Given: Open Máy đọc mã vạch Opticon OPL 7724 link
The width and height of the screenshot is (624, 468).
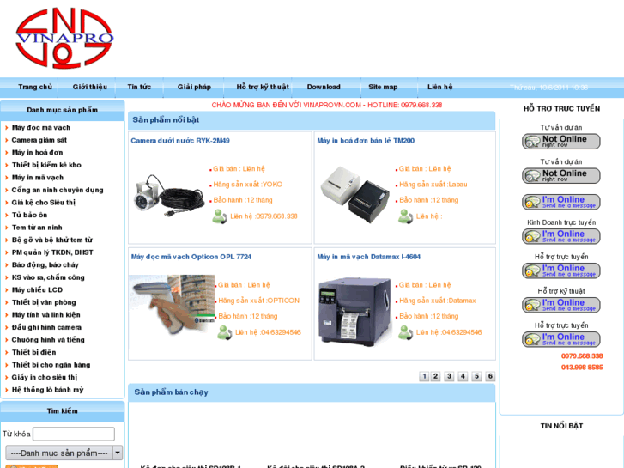Looking at the screenshot, I should click(191, 257).
